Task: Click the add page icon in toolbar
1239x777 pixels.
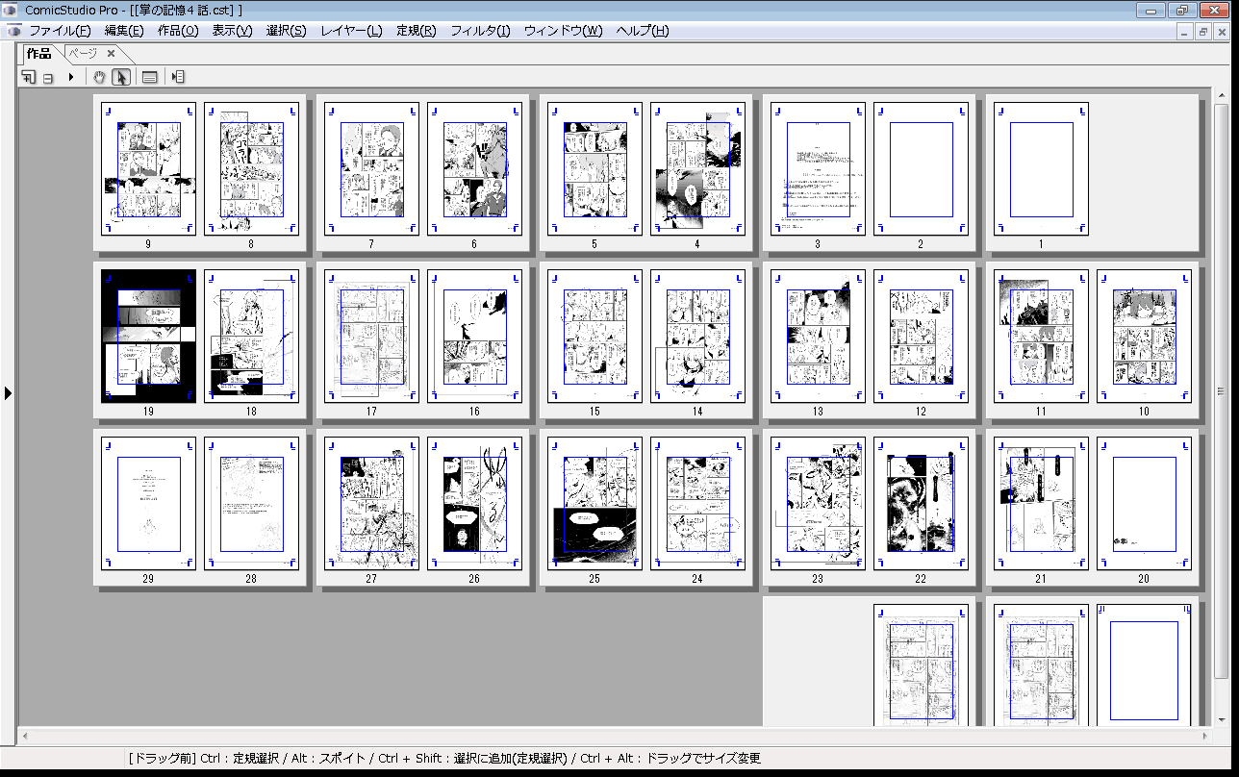Action: click(29, 77)
